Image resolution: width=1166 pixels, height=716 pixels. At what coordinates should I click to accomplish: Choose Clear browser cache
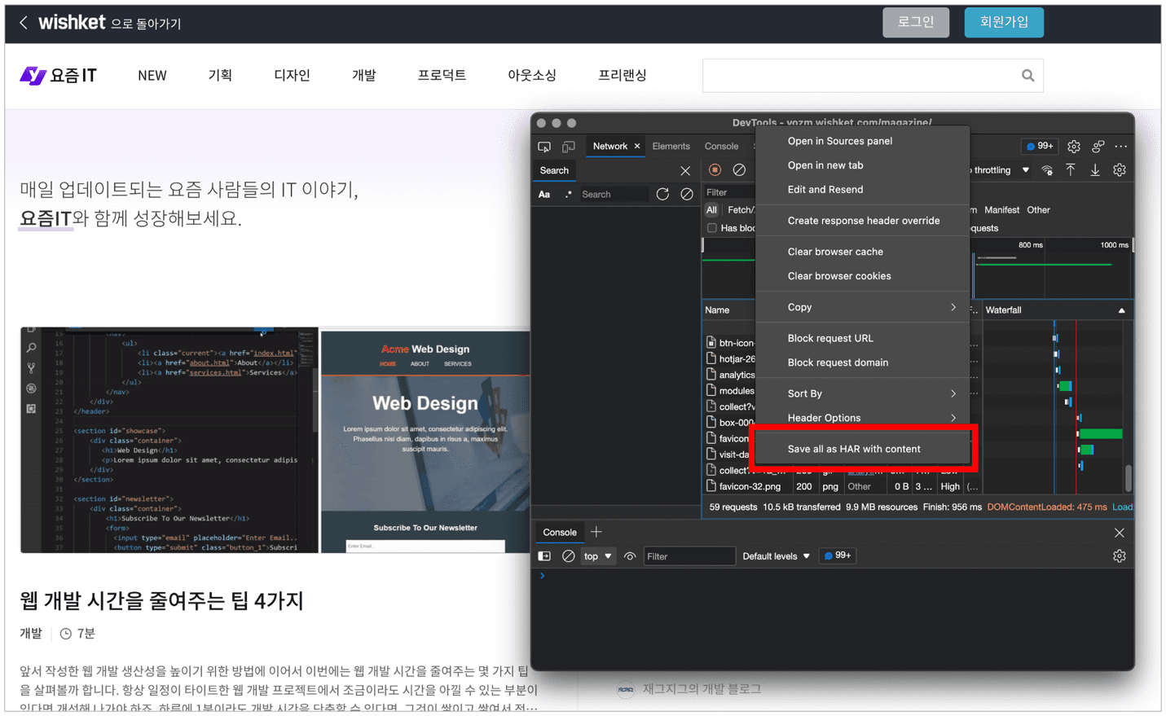pos(863,252)
